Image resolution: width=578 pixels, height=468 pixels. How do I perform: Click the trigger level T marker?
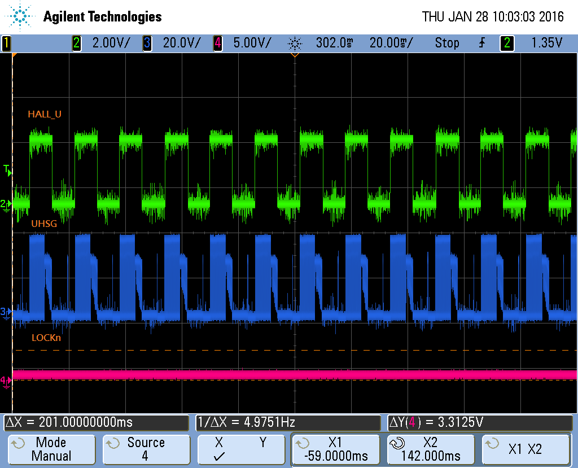pos(7,170)
